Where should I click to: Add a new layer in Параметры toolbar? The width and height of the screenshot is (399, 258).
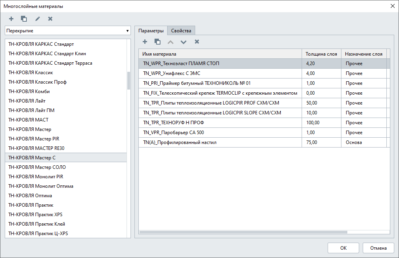click(145, 41)
